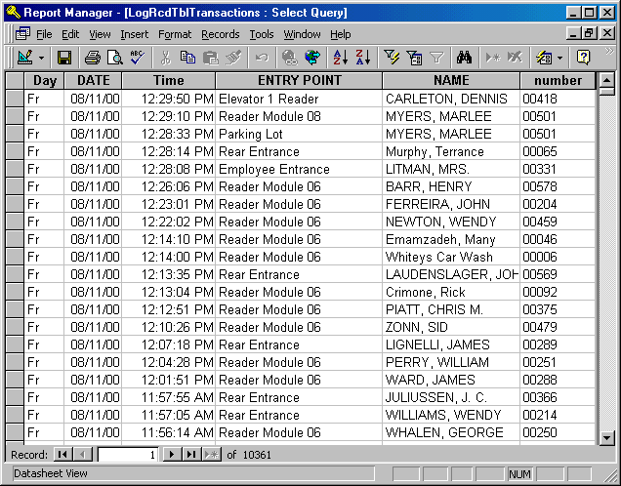Expand the New Object dropdown arrow
Screen dimensions: 621x486
(560, 58)
